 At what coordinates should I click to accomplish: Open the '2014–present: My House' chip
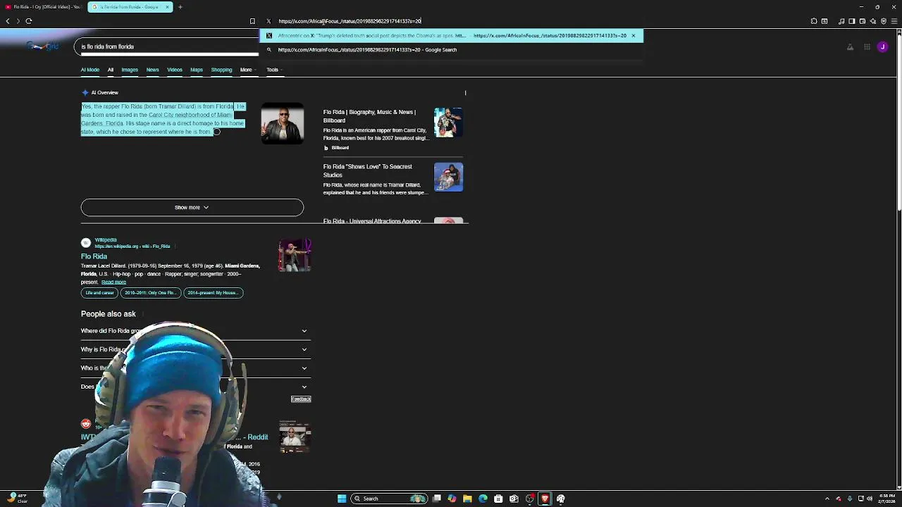pos(213,293)
